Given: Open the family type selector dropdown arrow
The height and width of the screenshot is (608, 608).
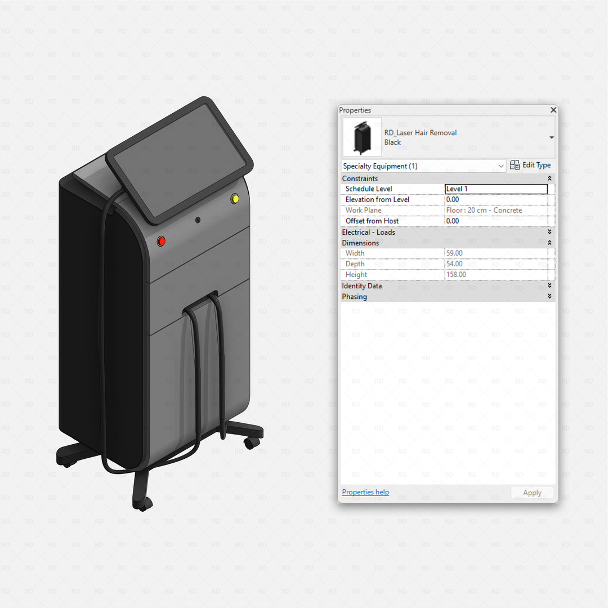Looking at the screenshot, I should click(x=551, y=138).
